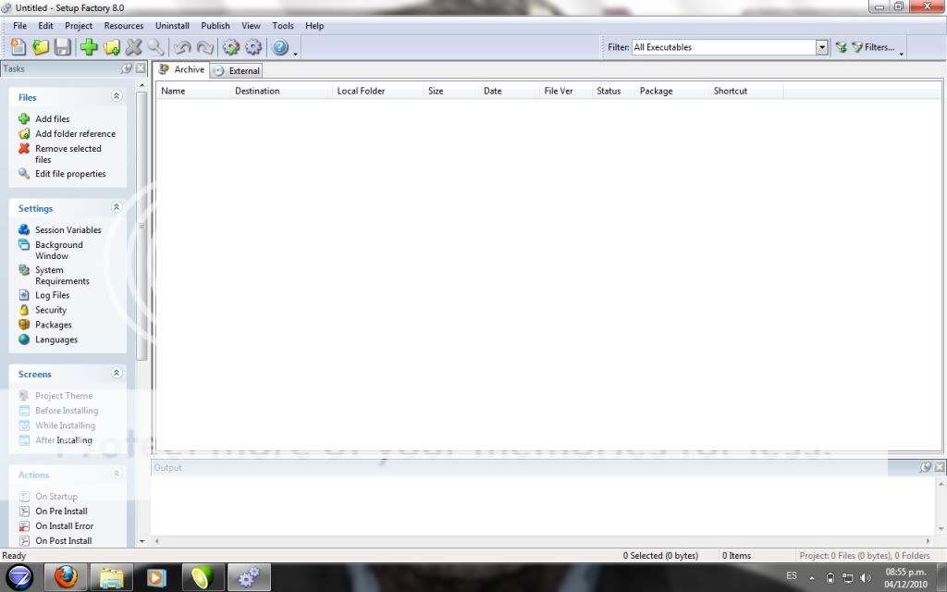This screenshot has width=947, height=592.
Task: Open Help via the blue question mark icon
Action: 280,47
